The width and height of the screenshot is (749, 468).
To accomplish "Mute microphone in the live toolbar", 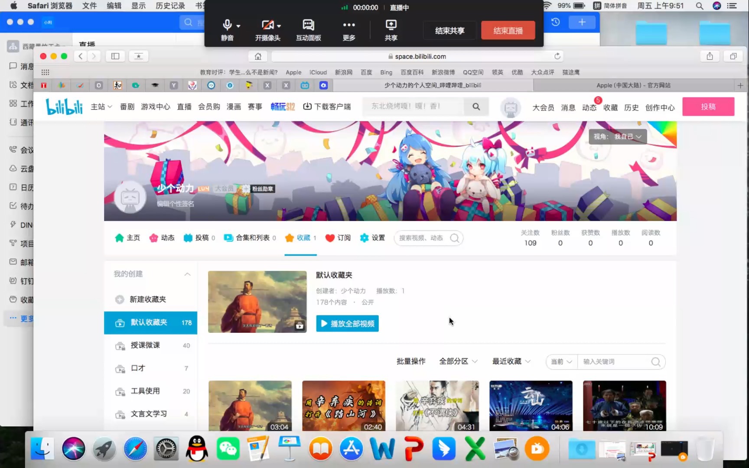I will click(x=227, y=30).
